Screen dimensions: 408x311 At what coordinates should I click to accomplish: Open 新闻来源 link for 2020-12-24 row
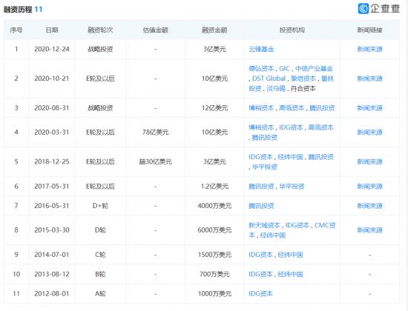pos(369,49)
